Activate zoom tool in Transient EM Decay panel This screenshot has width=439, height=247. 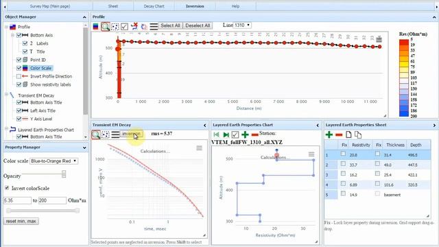[x=96, y=134]
